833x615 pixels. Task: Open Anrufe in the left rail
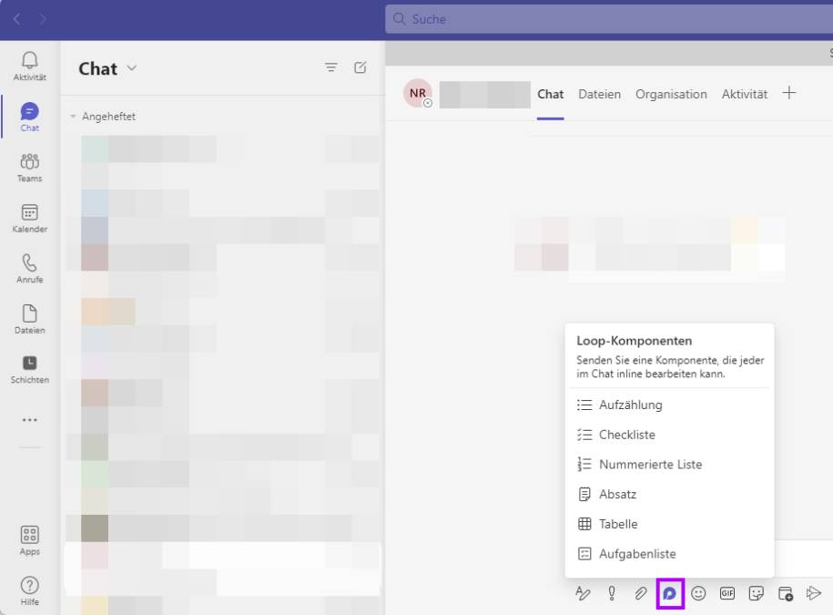(29, 267)
